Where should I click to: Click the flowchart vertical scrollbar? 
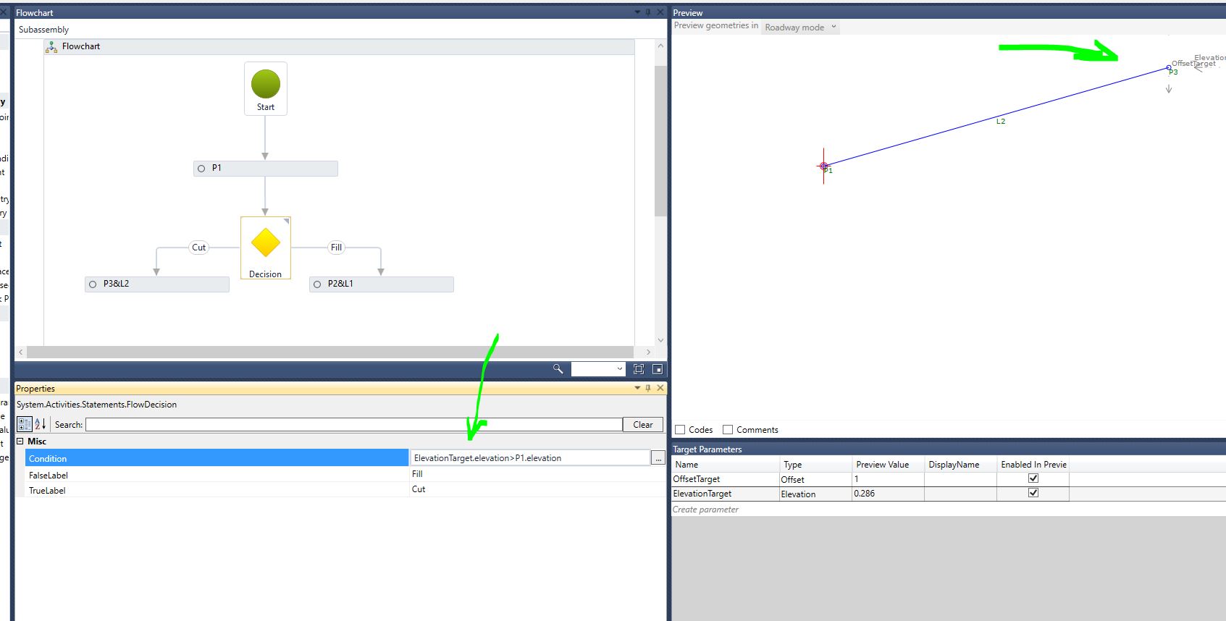click(660, 141)
